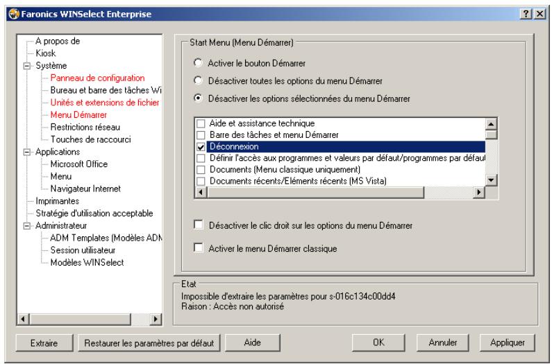Click options list horizontal scrollbar thumb

click(x=315, y=192)
